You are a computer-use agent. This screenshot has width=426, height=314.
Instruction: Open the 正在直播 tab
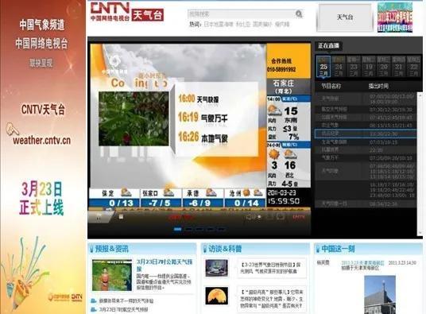[328, 45]
